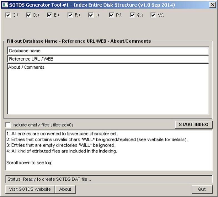Viewport: 218px width, 197px height.
Task: Enable Include empty files checkbox
Action: (x=8, y=125)
